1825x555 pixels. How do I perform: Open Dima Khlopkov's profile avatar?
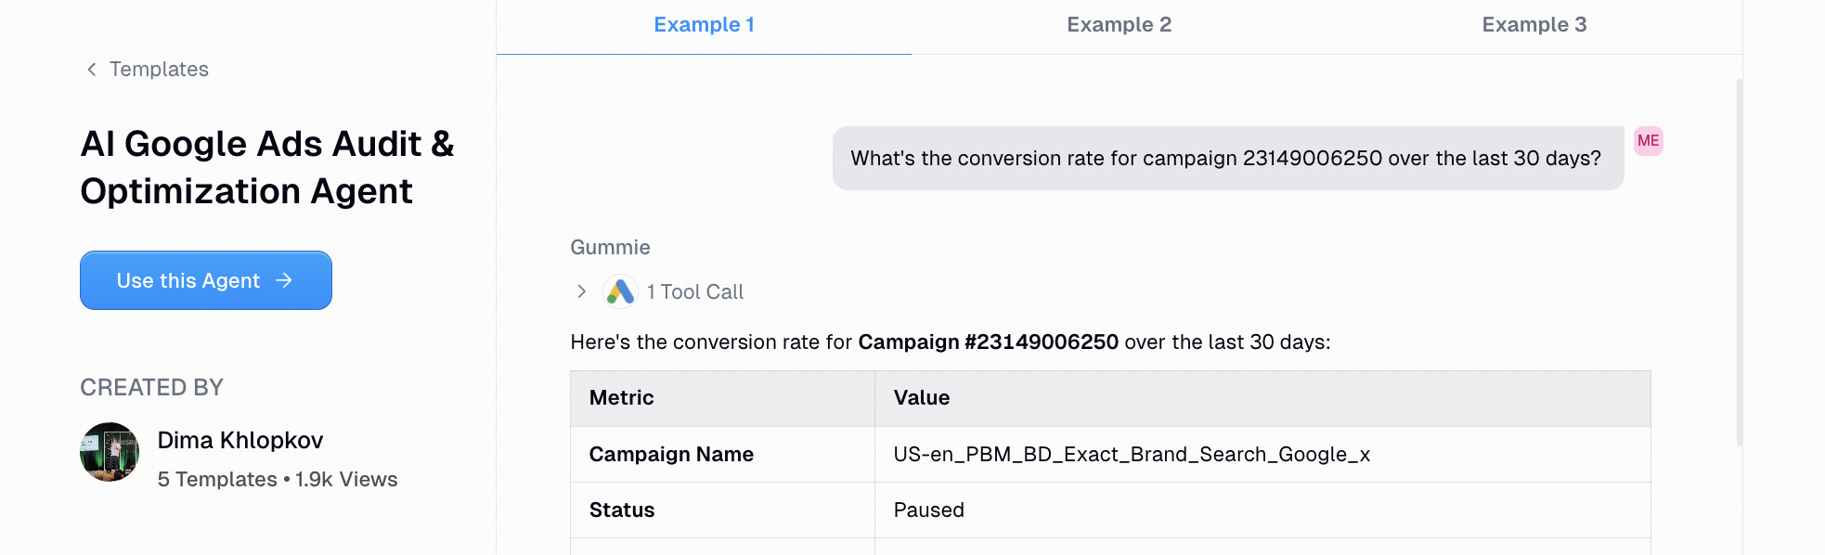pyautogui.click(x=109, y=453)
